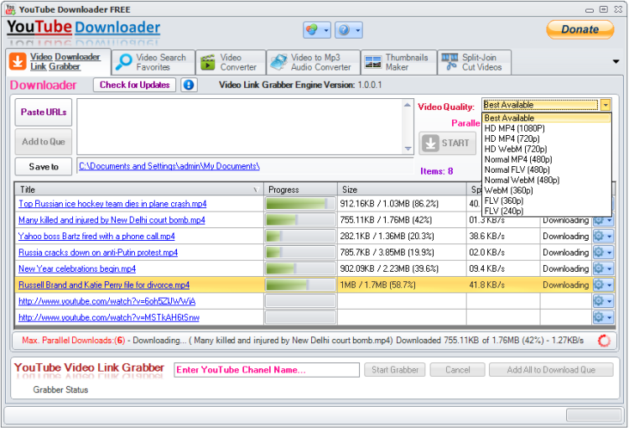Click the Donate button
The width and height of the screenshot is (629, 443).
pyautogui.click(x=580, y=29)
